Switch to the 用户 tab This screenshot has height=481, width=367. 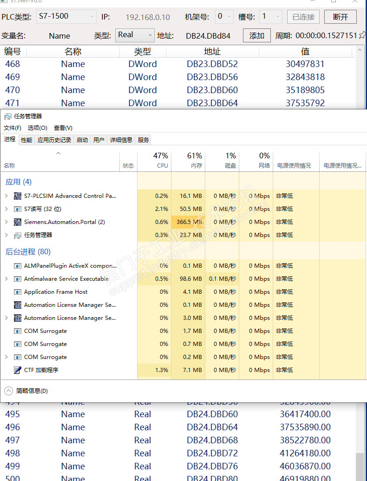[98, 140]
